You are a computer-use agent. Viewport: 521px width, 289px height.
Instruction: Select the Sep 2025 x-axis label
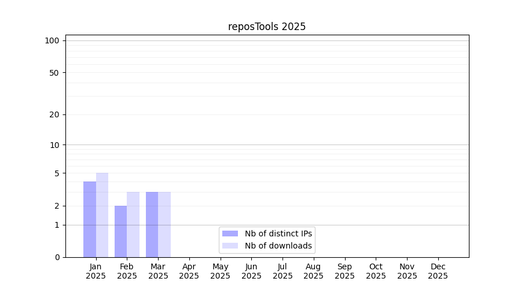pos(344,271)
